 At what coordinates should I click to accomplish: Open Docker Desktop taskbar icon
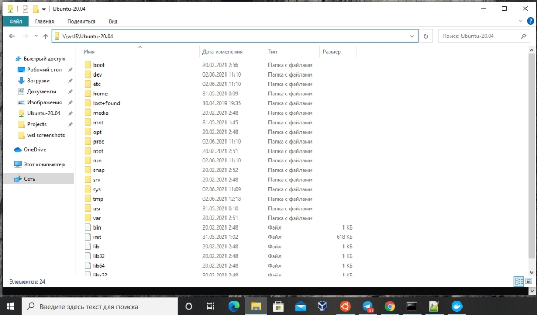457,306
